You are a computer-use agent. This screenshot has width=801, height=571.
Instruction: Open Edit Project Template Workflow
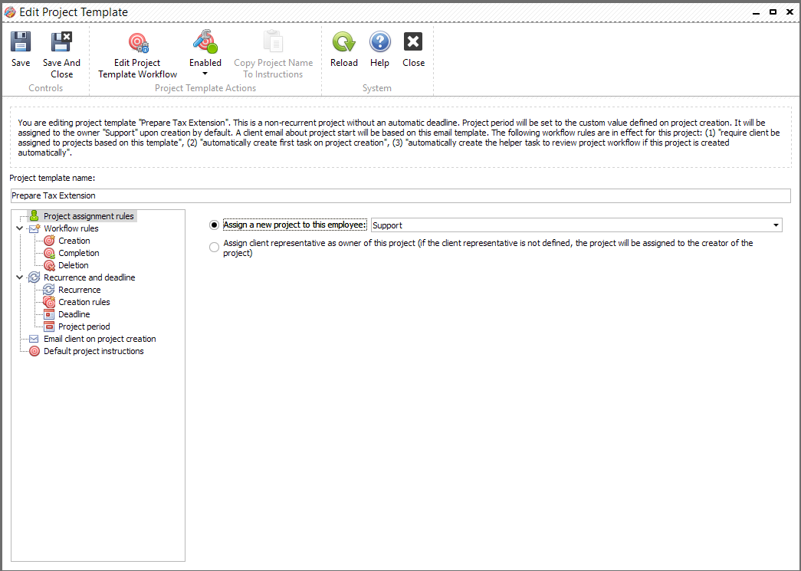(x=137, y=55)
